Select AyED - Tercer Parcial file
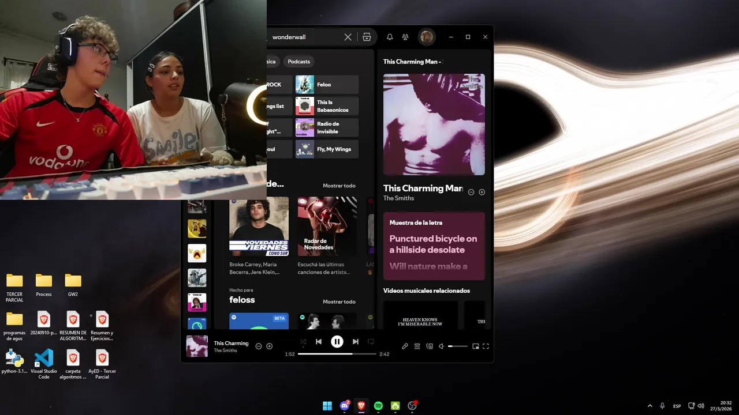The width and height of the screenshot is (739, 415). point(102,365)
